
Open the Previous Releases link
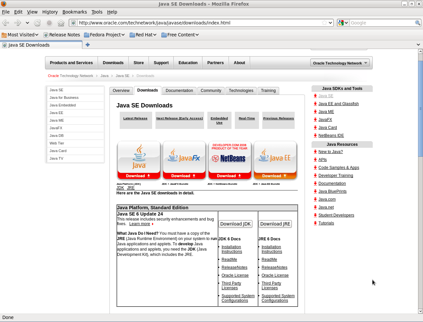[278, 118]
